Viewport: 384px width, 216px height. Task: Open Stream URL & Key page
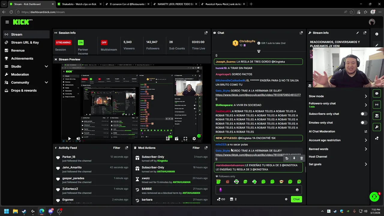[x=26, y=43]
